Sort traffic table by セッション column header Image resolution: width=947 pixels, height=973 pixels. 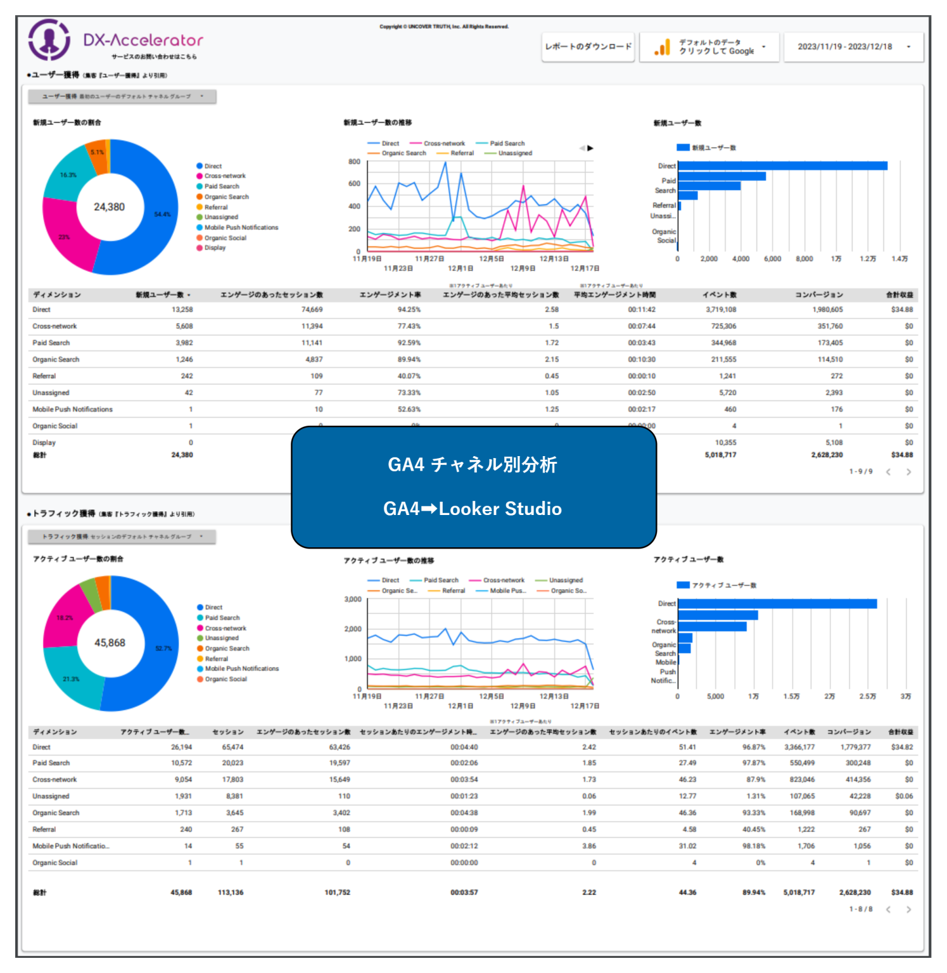[227, 732]
